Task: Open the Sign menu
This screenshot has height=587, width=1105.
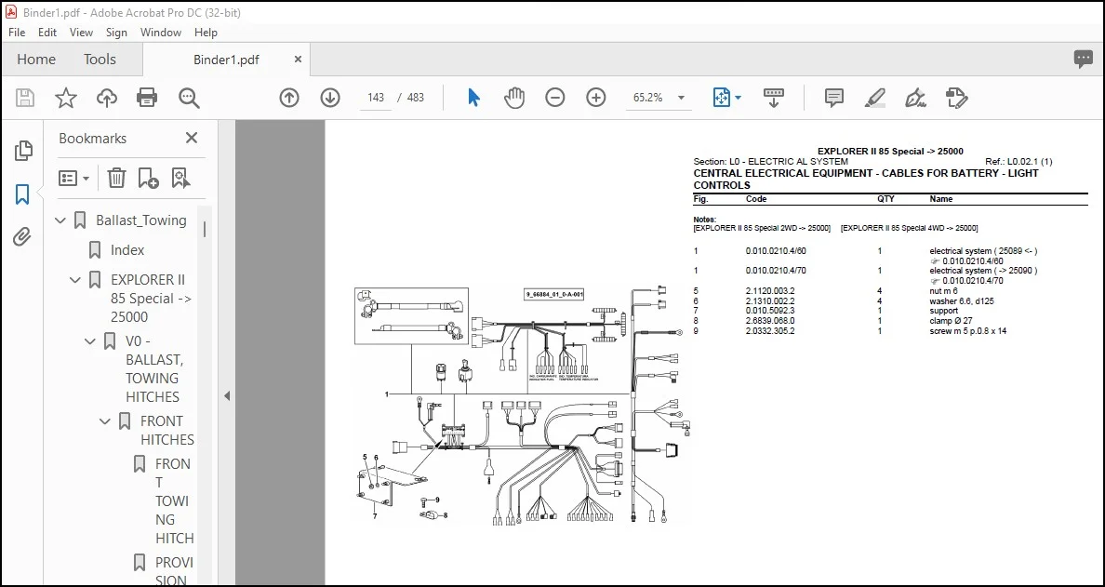Action: 116,33
